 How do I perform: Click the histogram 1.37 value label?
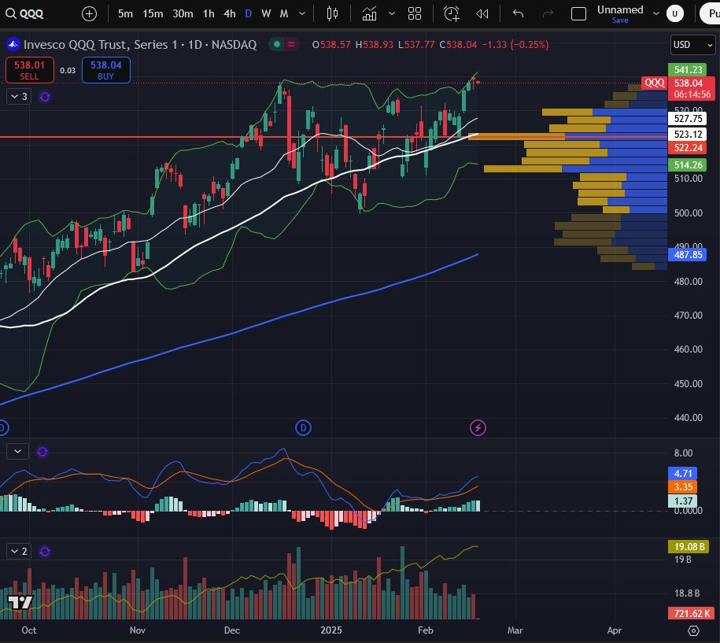(x=683, y=501)
